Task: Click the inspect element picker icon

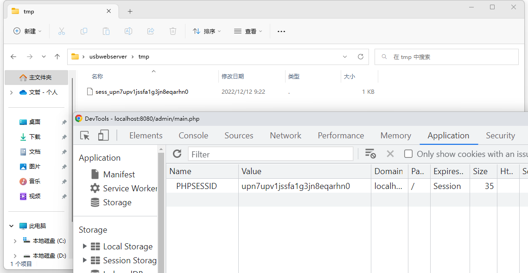Action: click(x=85, y=136)
